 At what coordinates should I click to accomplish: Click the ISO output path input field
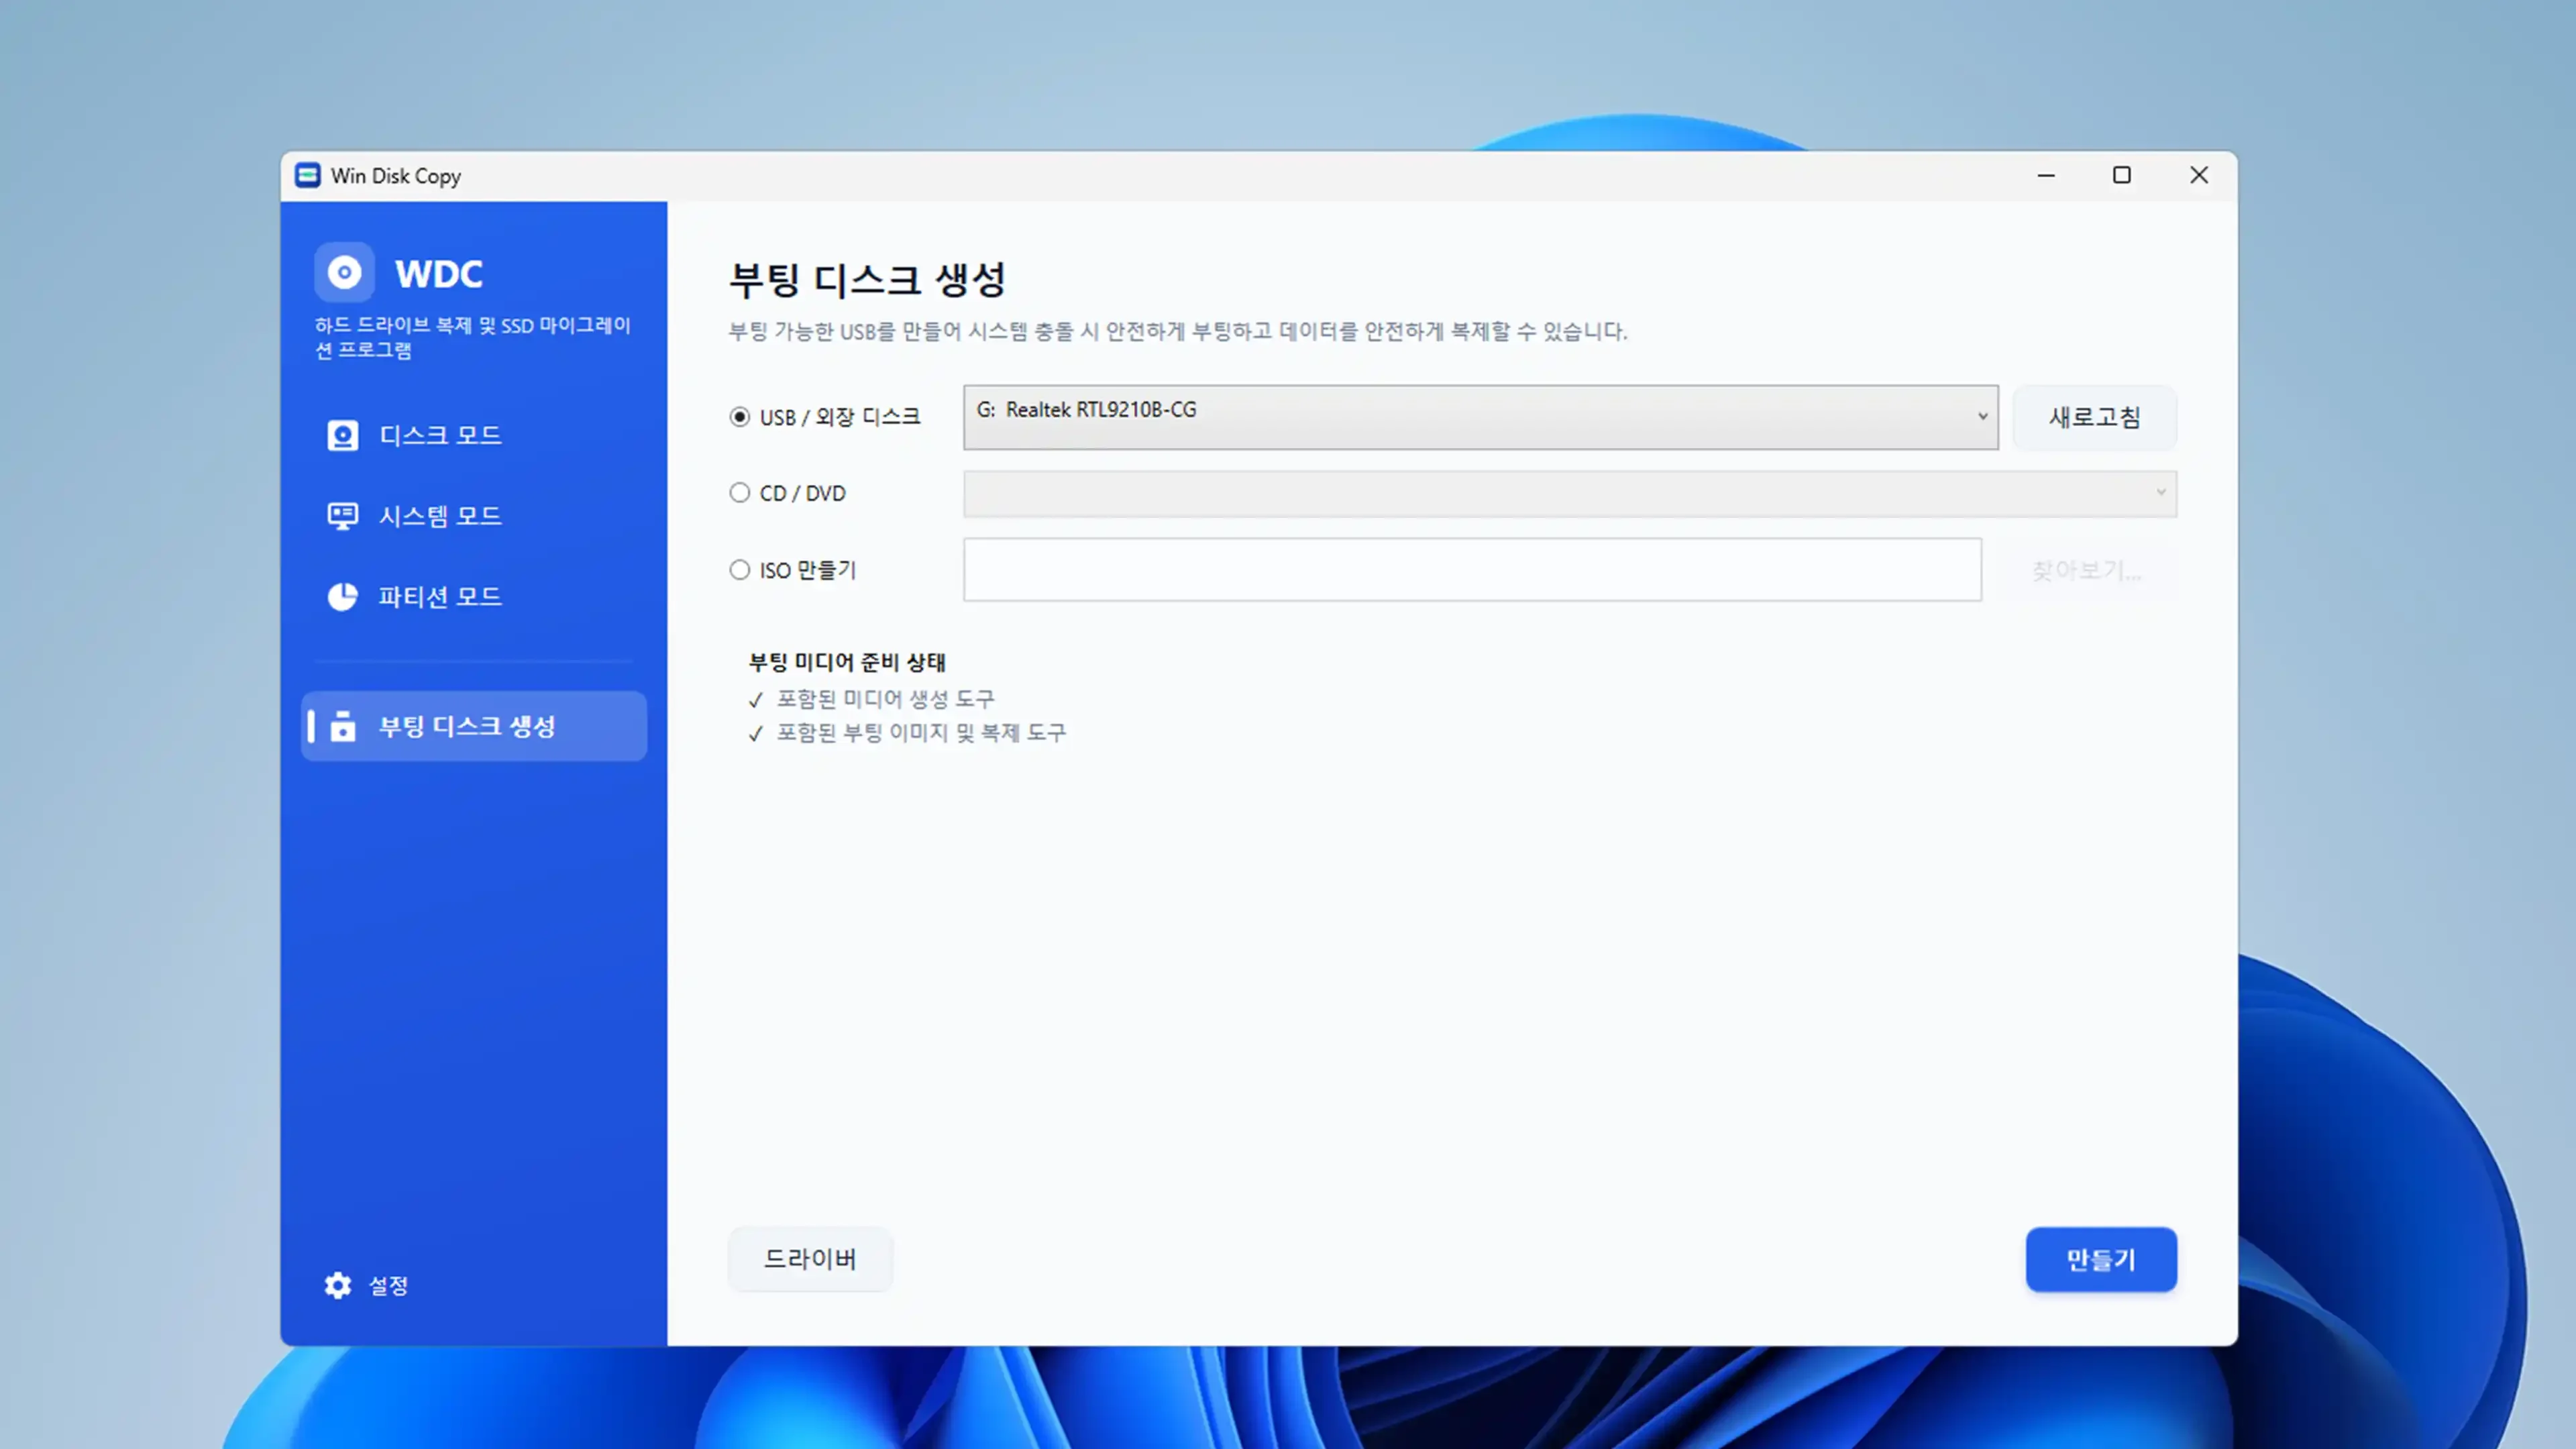[x=1472, y=570]
